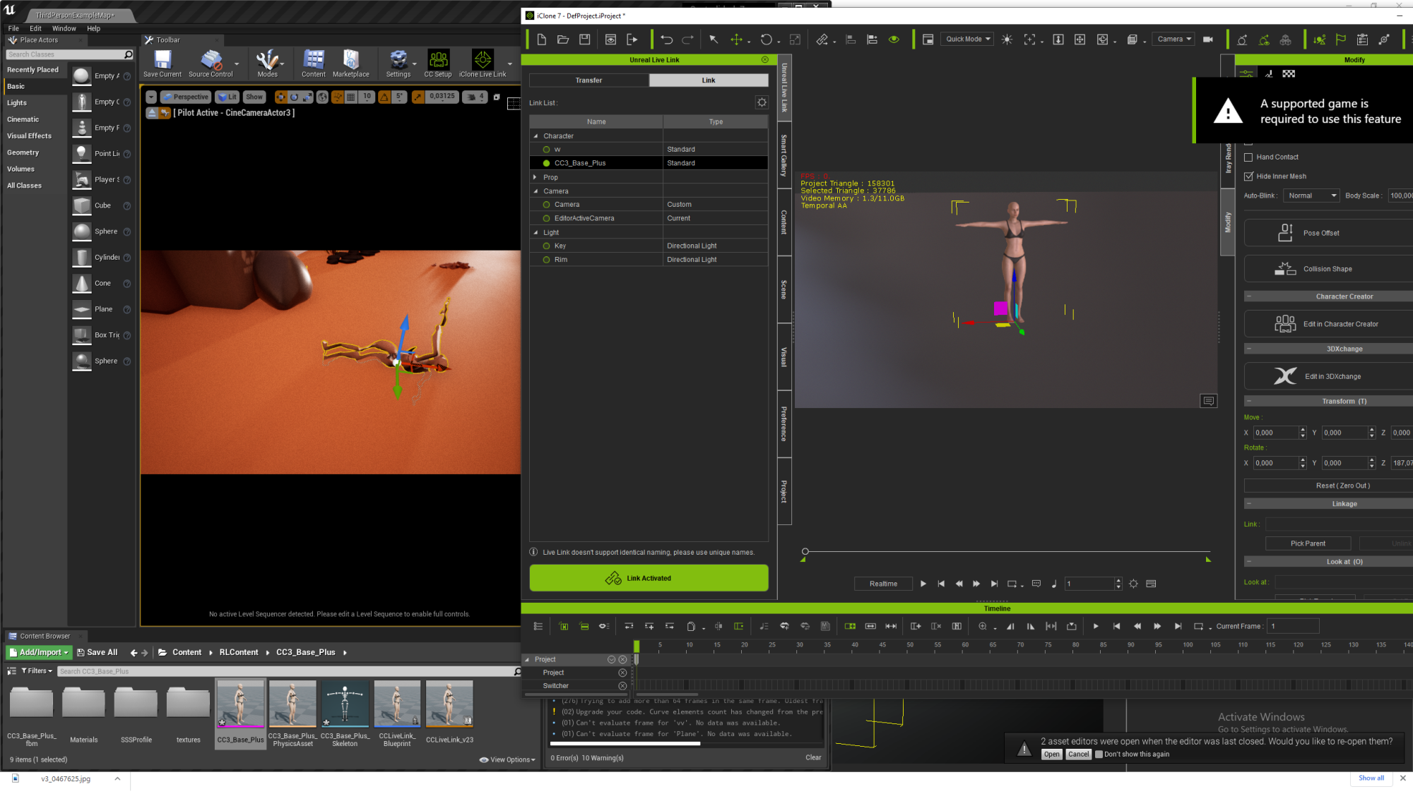Viewport: 1413px width, 794px height.
Task: Switch to Link tab
Action: click(709, 80)
